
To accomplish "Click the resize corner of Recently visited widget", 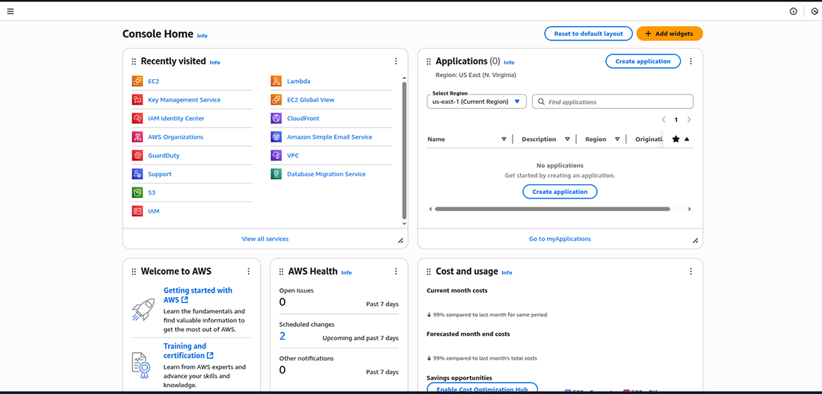I will 401,241.
